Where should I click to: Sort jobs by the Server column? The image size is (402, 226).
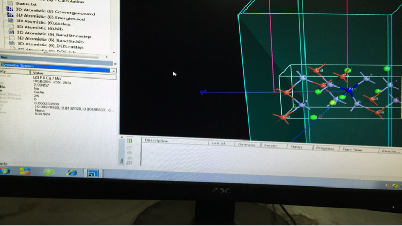(x=273, y=145)
